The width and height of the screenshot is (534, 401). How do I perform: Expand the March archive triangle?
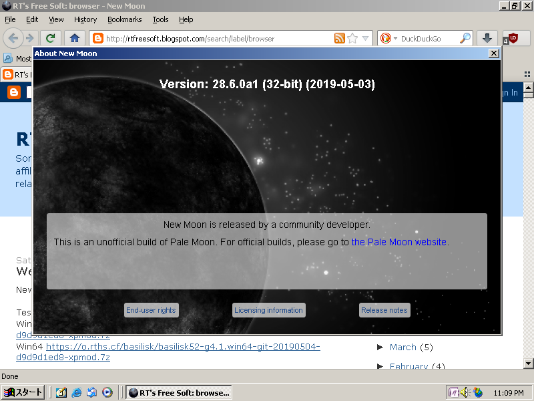point(380,347)
